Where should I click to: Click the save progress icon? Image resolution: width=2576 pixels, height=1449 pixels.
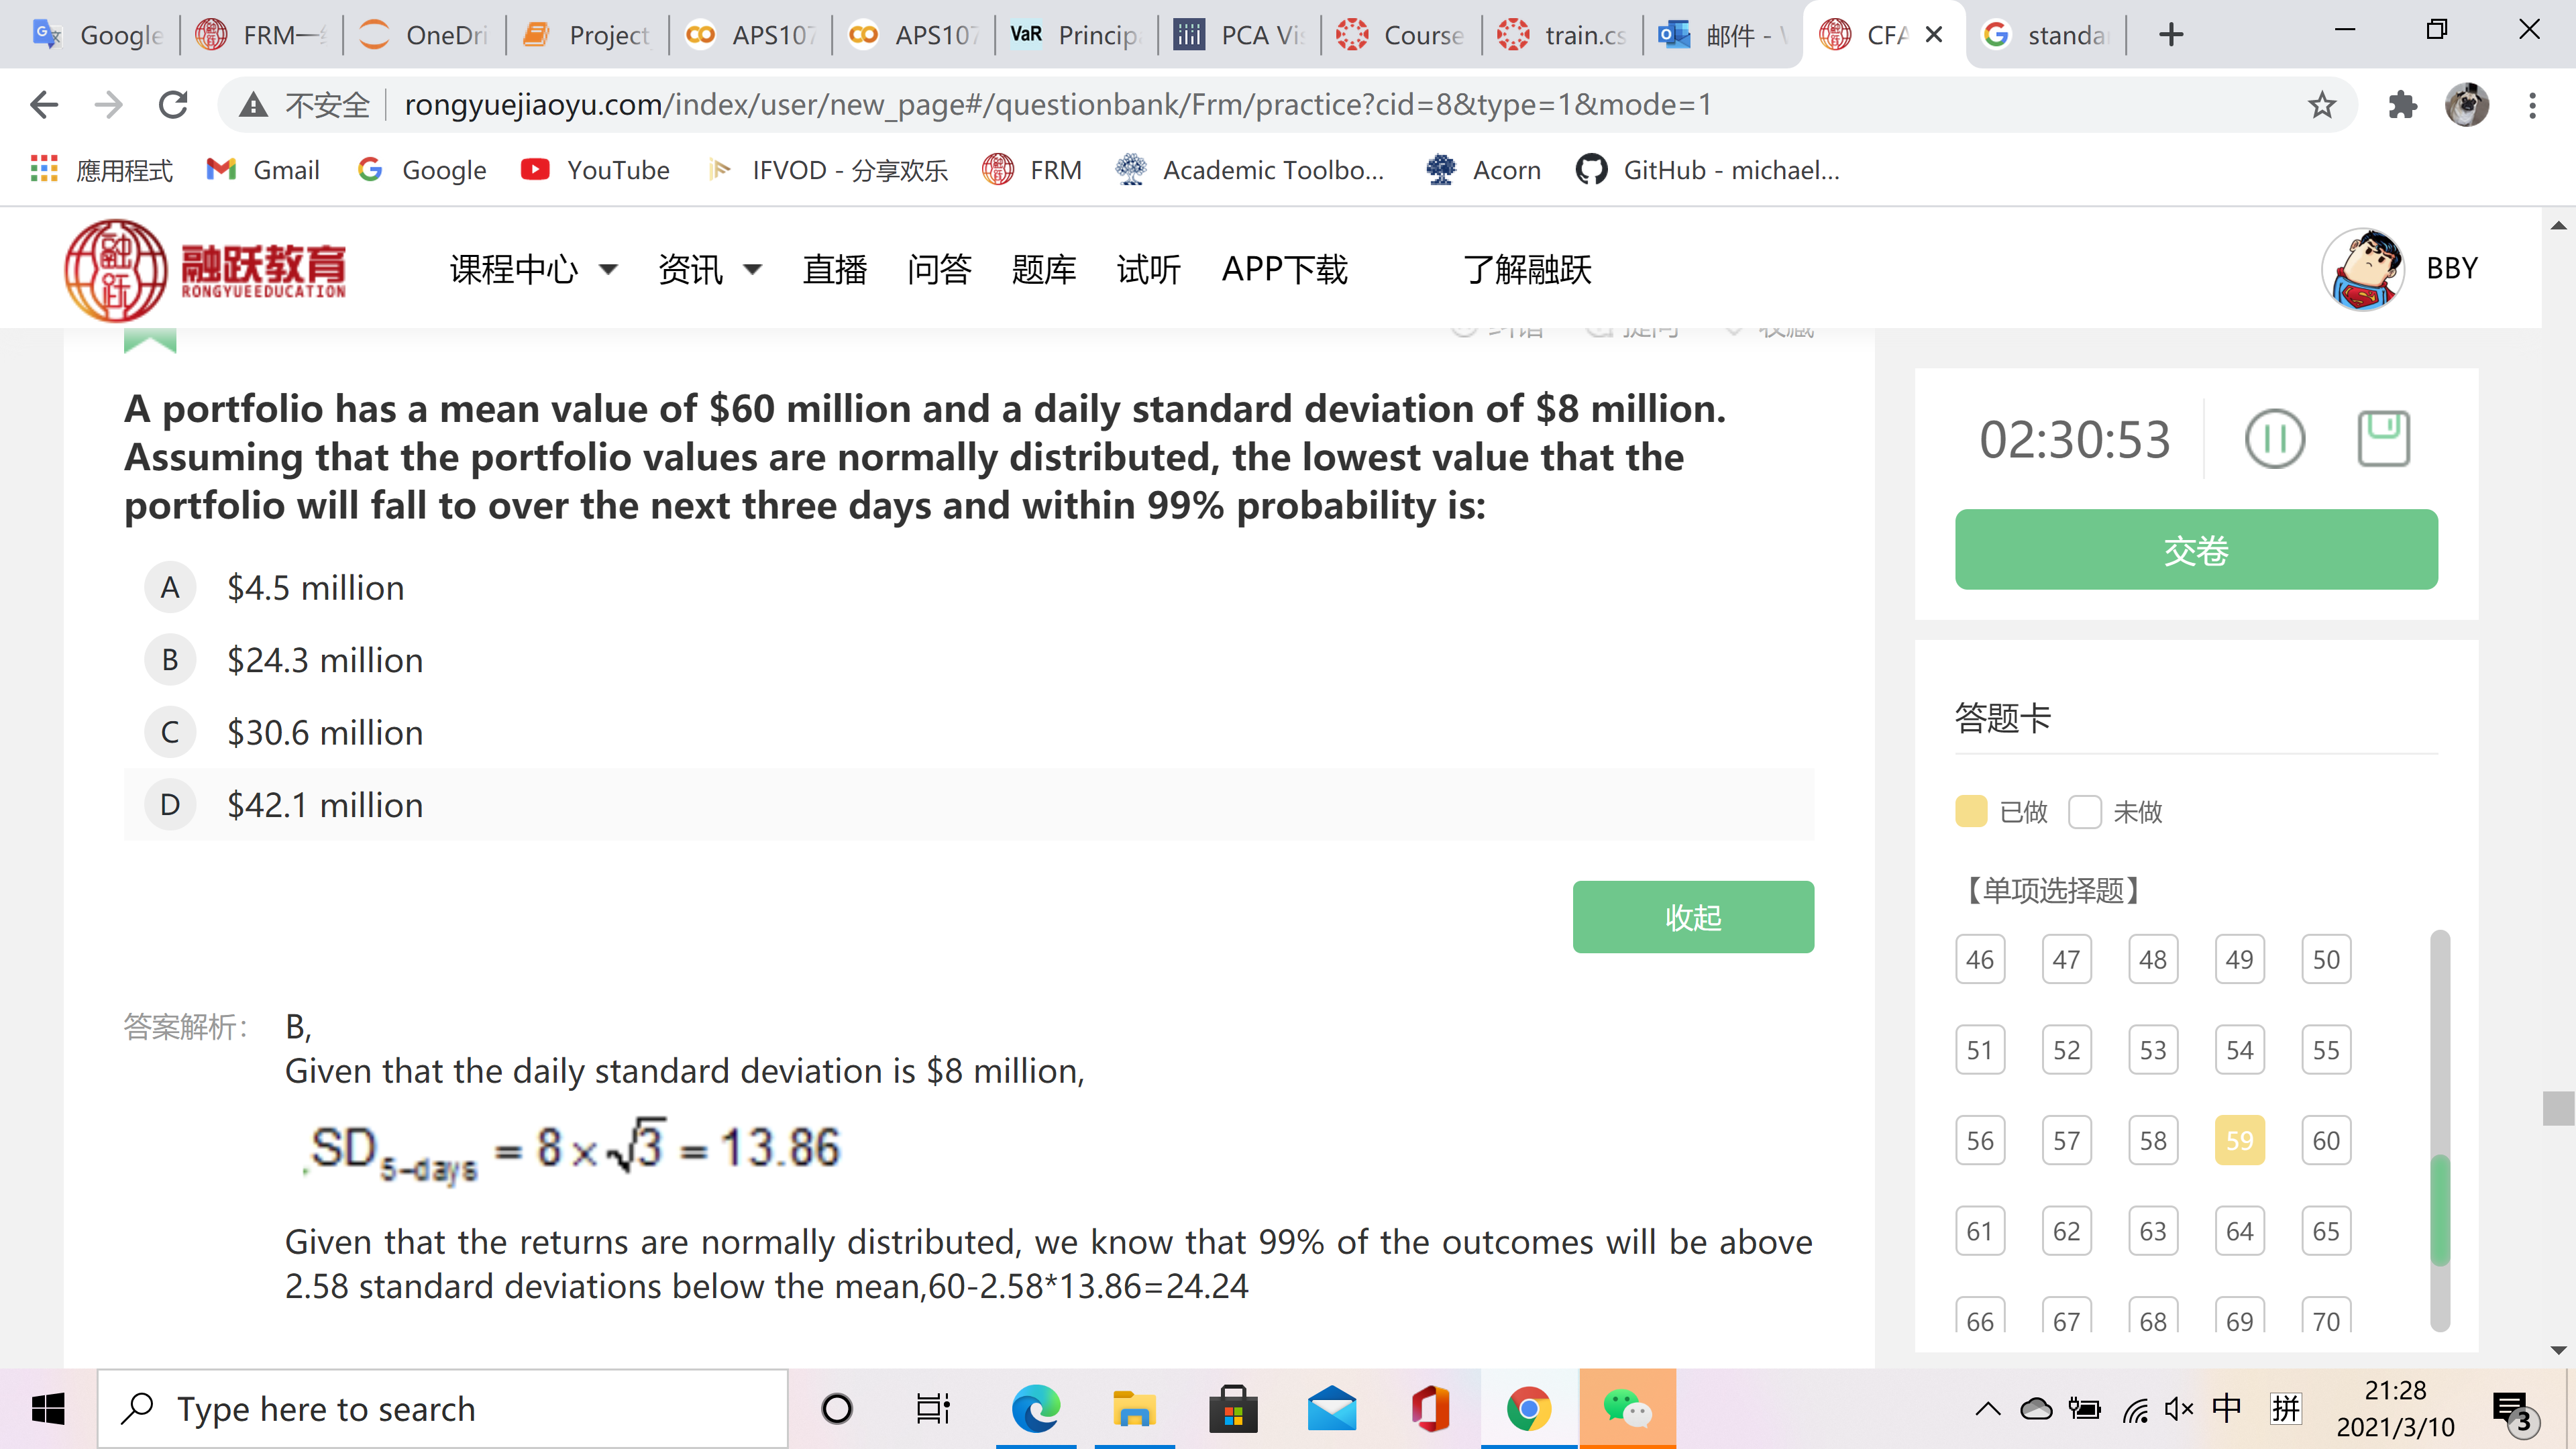[2383, 439]
